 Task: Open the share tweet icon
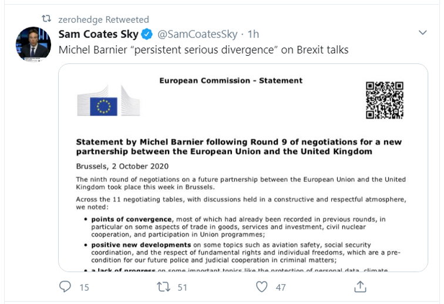tap(361, 286)
